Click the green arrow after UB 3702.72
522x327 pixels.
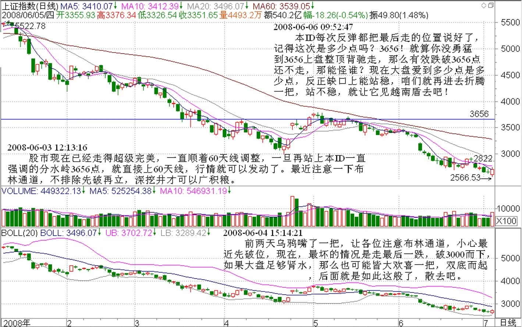tap(155, 233)
